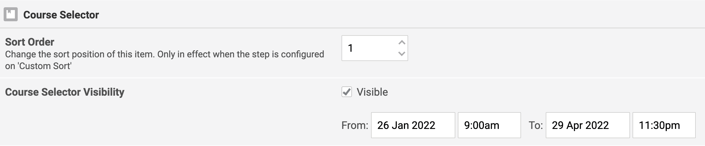Click the Course Selector Visibility label
Image resolution: width=705 pixels, height=146 pixels.
point(65,92)
